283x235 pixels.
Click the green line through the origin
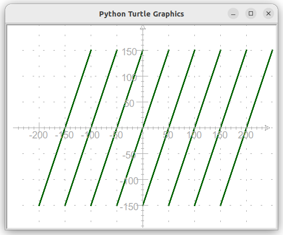click(x=156, y=89)
